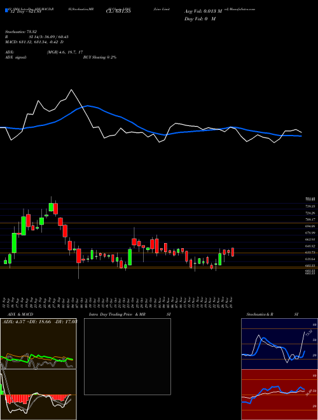Click the blue 12 Day SMA legend square
Image resolution: width=318 pixels, height=420 pixels.
pos(6,10)
